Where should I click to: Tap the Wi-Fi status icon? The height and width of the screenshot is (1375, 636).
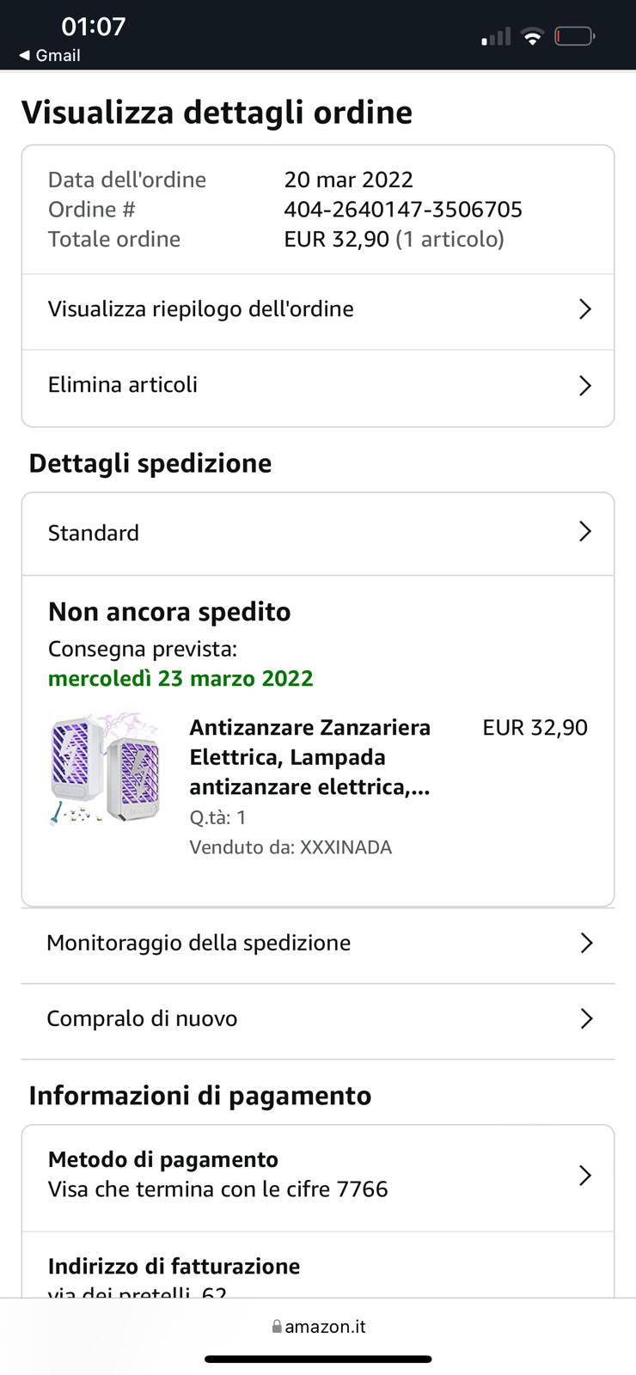click(x=533, y=37)
